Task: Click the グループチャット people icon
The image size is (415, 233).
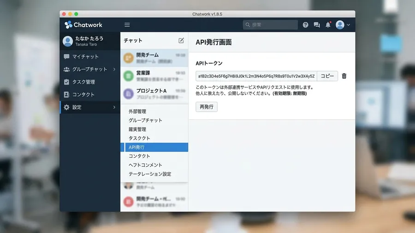Action: coord(66,69)
